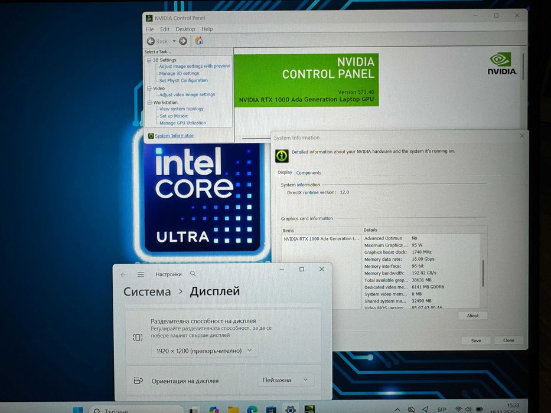Click the Dedicated video memory 6141 MB value
The image size is (551, 413).
(428, 287)
